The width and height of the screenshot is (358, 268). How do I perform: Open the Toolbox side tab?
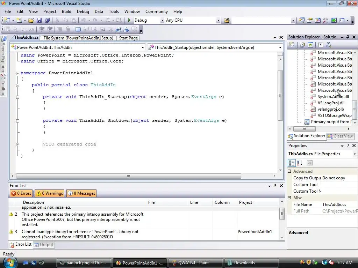tap(3, 85)
